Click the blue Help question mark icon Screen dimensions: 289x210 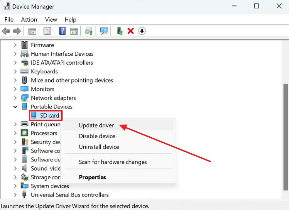point(62,31)
